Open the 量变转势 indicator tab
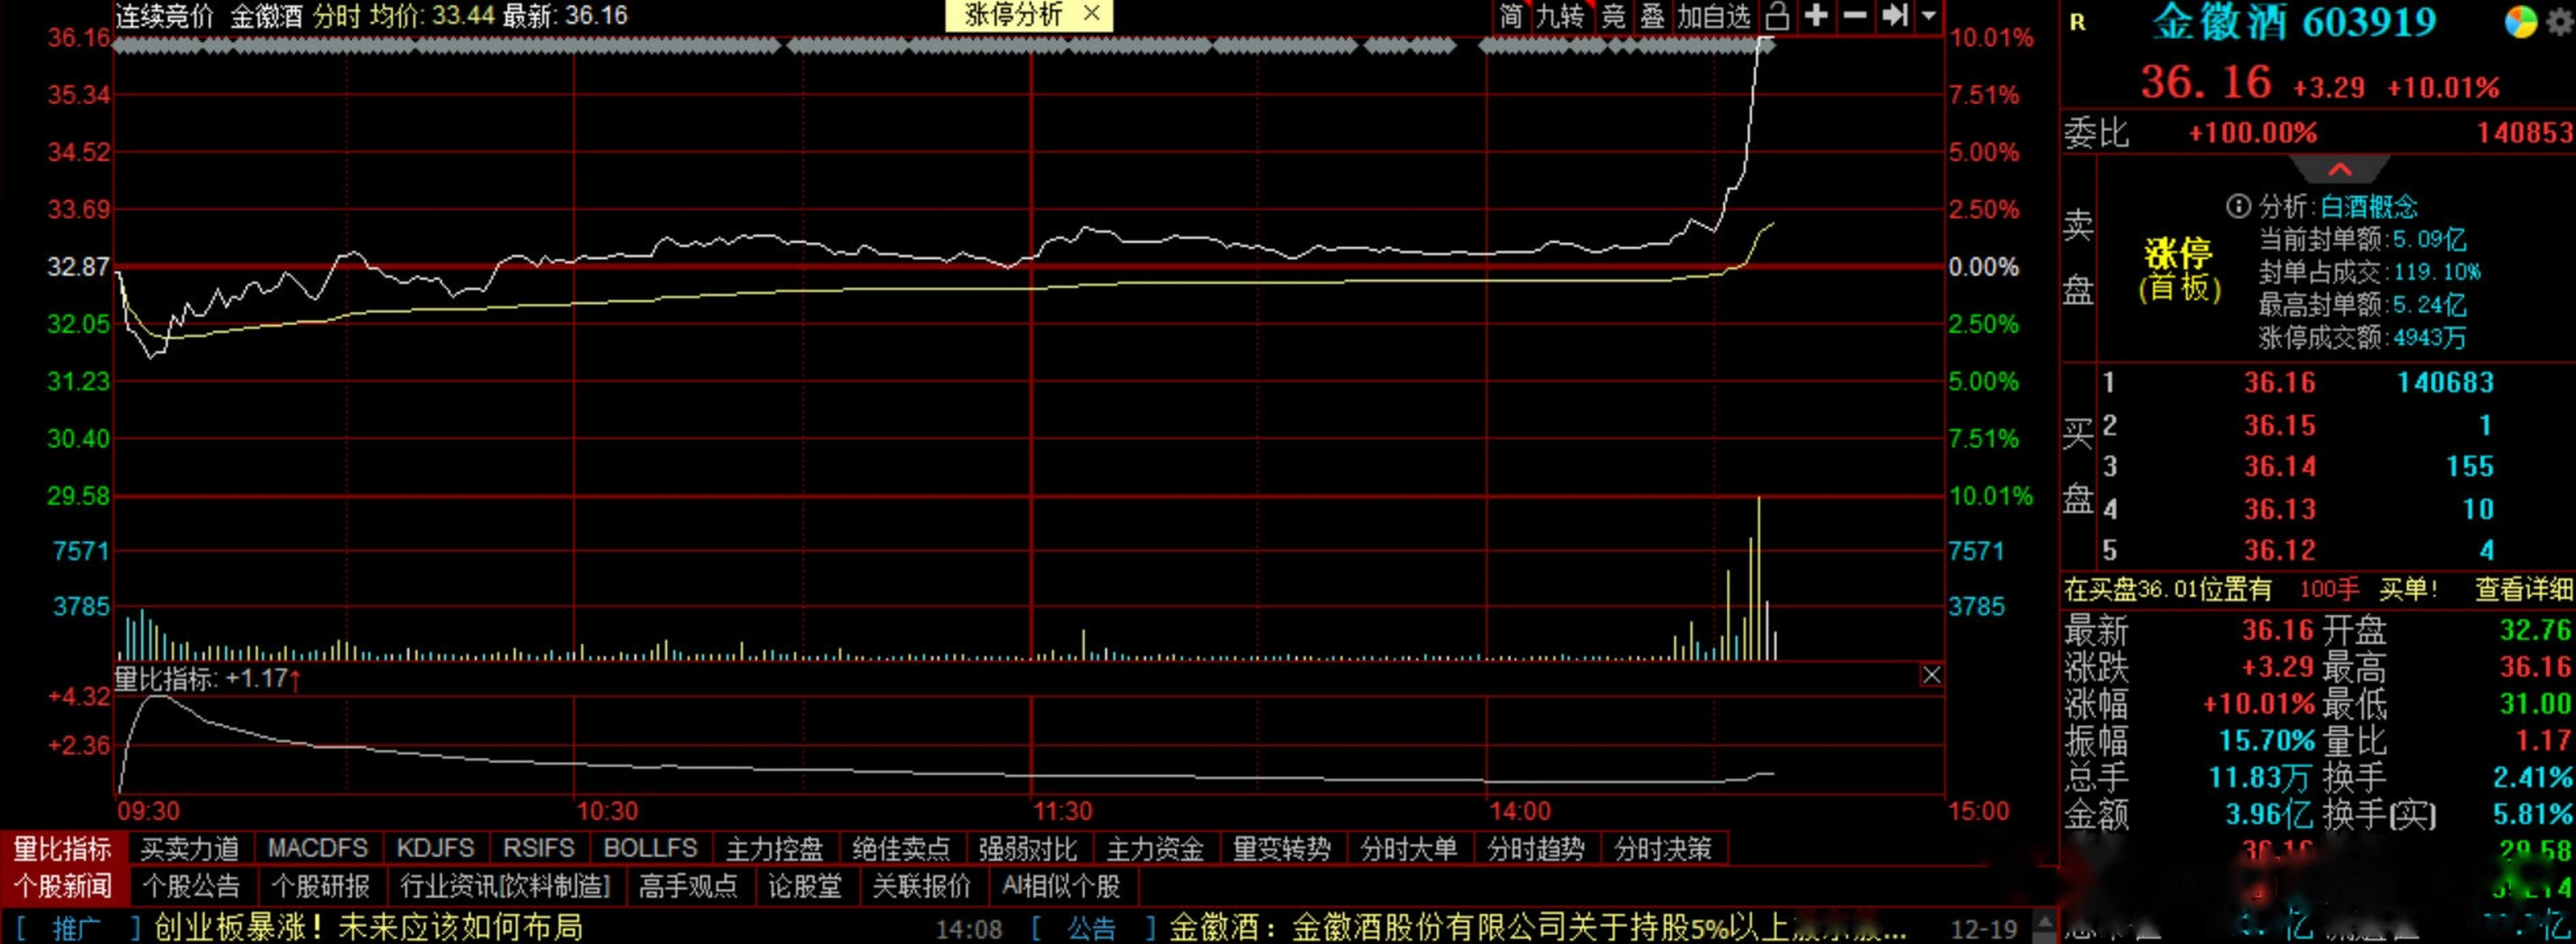This screenshot has height=944, width=2576. tap(1282, 849)
